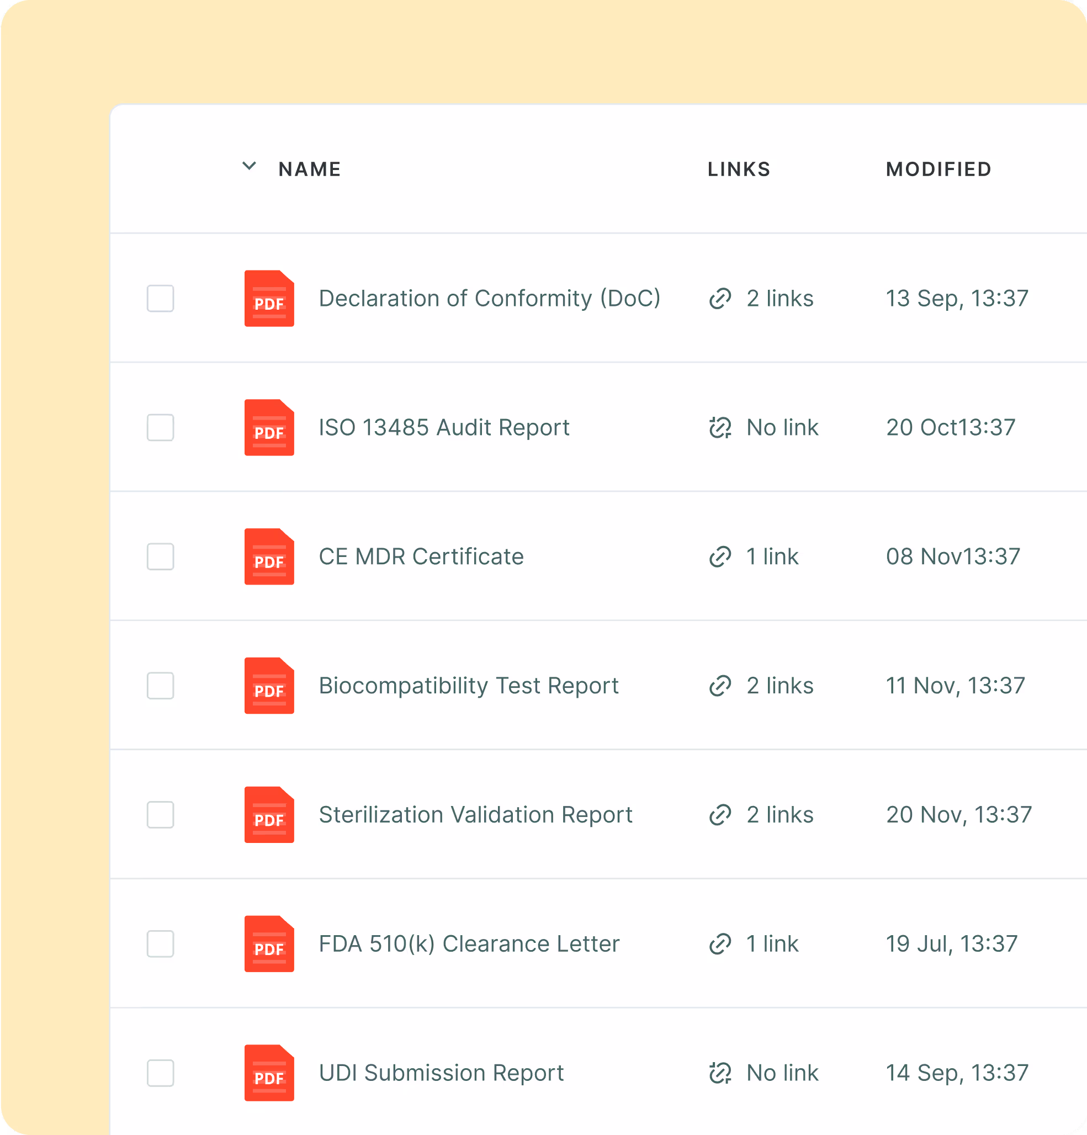This screenshot has width=1087, height=1135.
Task: Click the broken-link icon beside ISO 13485 'No link'
Action: (720, 427)
